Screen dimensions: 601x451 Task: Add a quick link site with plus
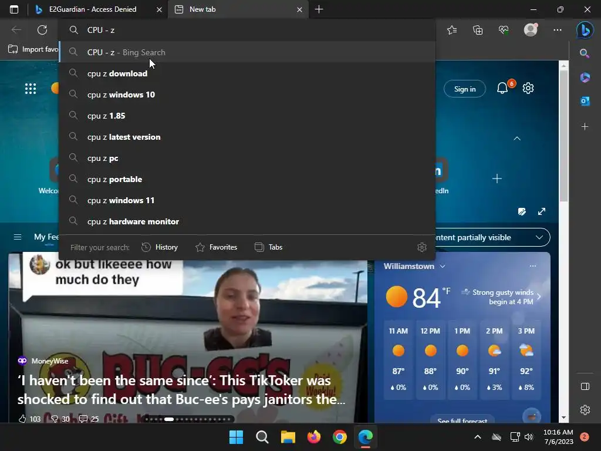497,179
